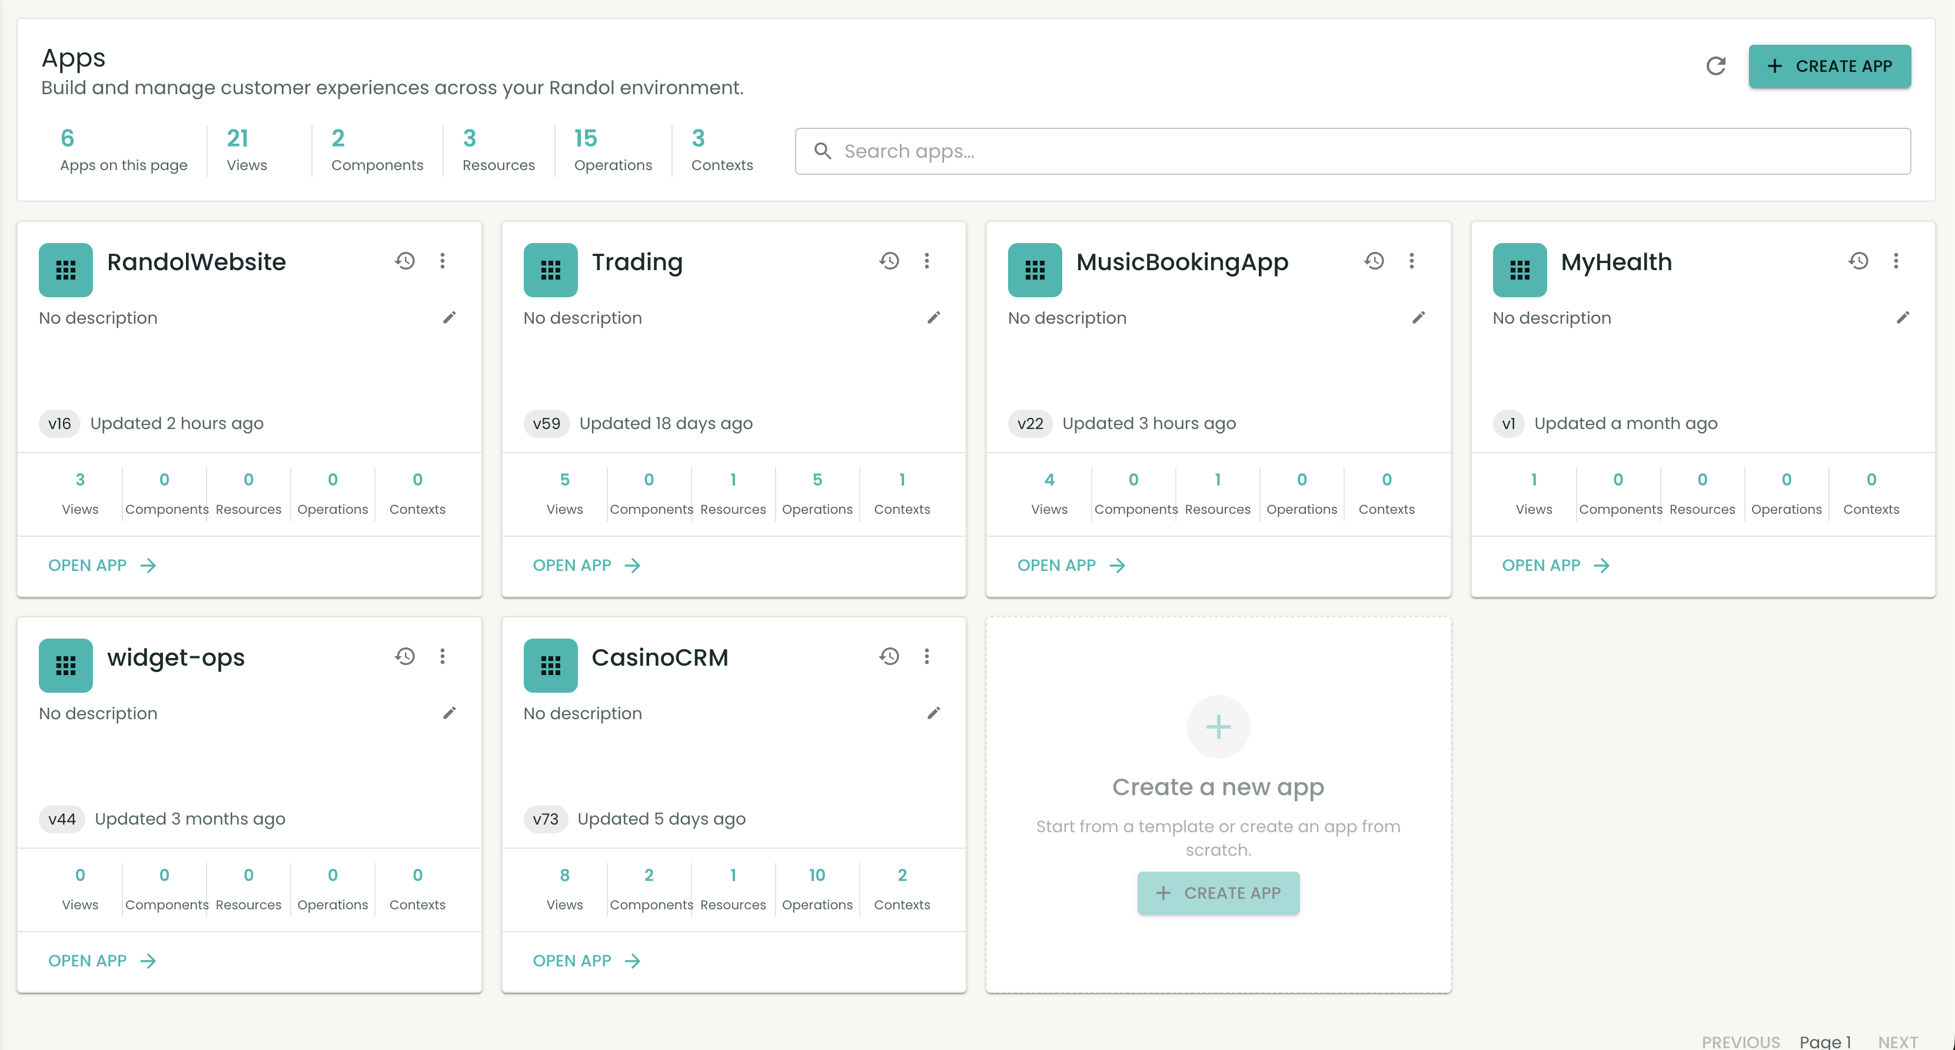Screen dimensions: 1955x1050
Task: Open the RandolWebsite app
Action: click(x=102, y=565)
